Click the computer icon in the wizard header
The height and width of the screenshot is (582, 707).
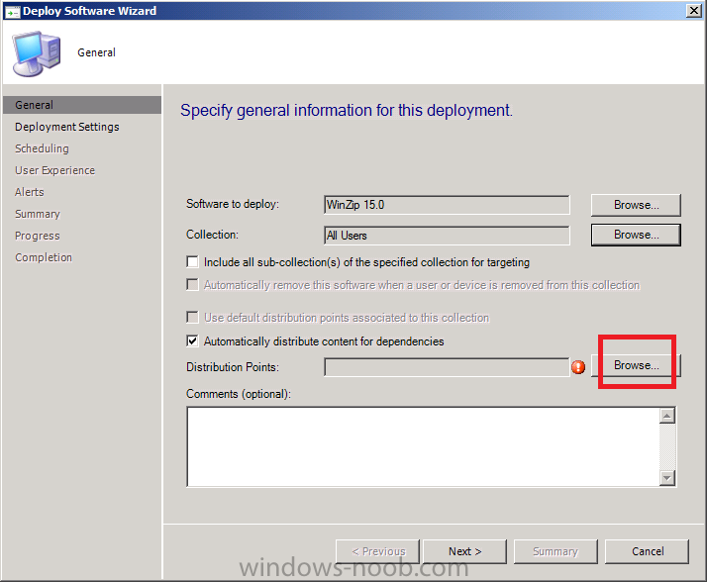point(37,53)
